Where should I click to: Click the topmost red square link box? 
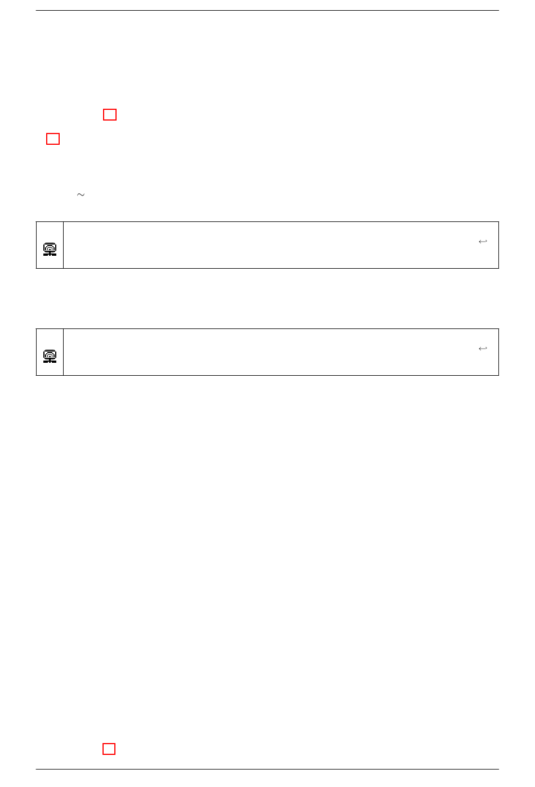110,115
